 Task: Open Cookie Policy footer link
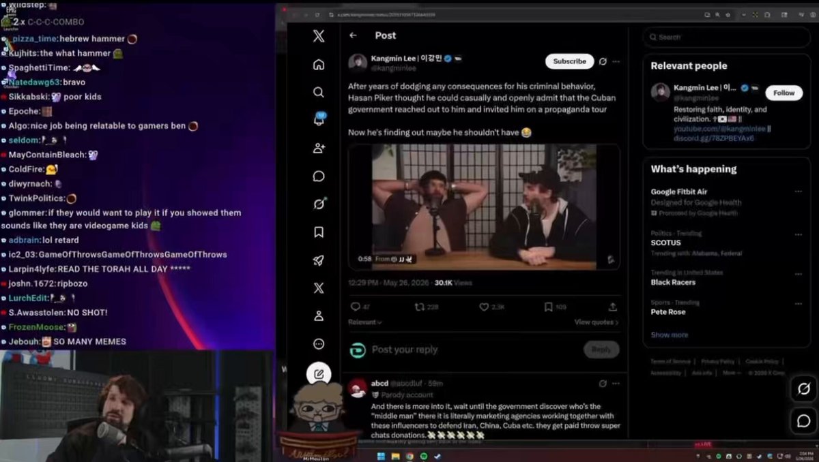(762, 361)
